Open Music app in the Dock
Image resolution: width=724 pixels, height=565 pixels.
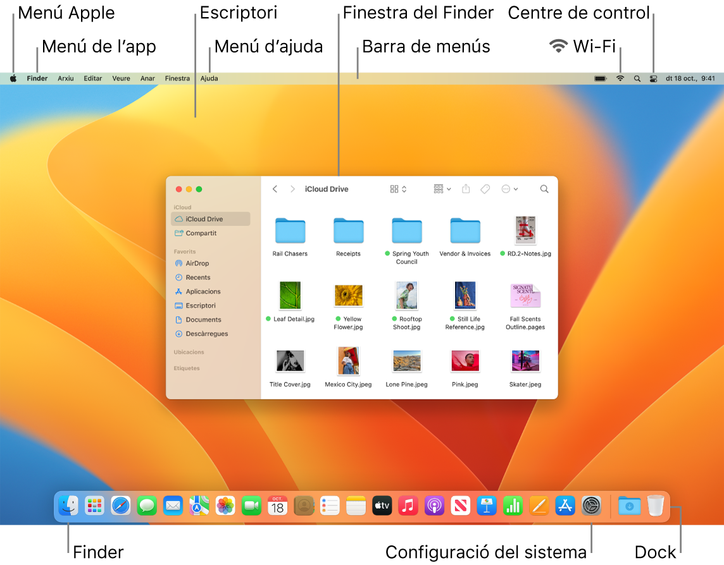(x=408, y=506)
